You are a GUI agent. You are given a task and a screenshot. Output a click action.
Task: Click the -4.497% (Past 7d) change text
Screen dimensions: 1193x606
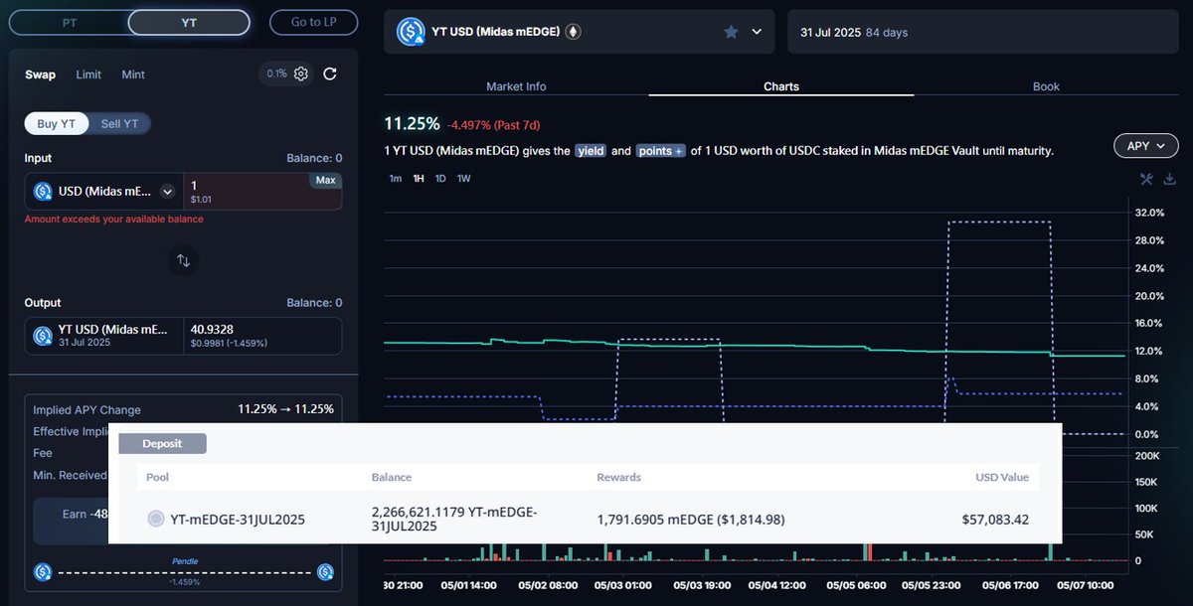(x=492, y=125)
